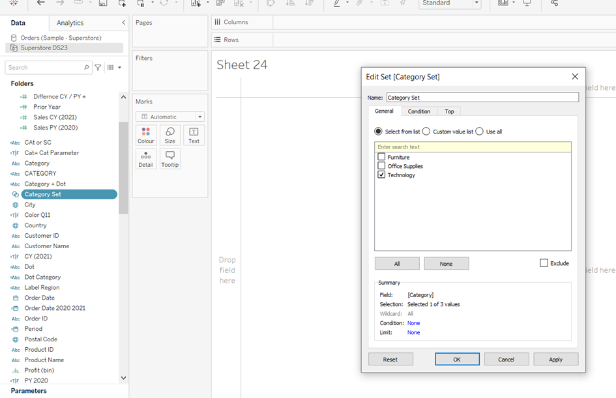Image resolution: width=616 pixels, height=398 pixels.
Task: Click the Orders (Sample - Superstore) data source icon
Action: (x=14, y=38)
